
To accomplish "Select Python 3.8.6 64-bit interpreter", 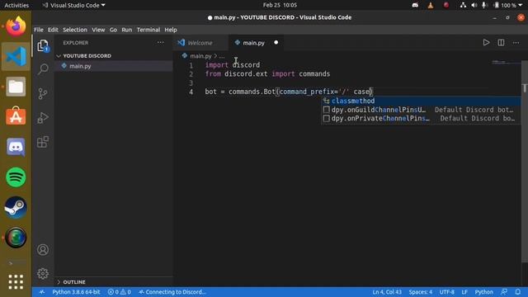I will coord(76,292).
